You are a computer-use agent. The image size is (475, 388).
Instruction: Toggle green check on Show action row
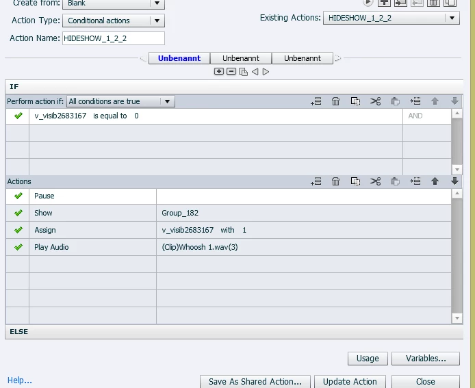[18, 213]
